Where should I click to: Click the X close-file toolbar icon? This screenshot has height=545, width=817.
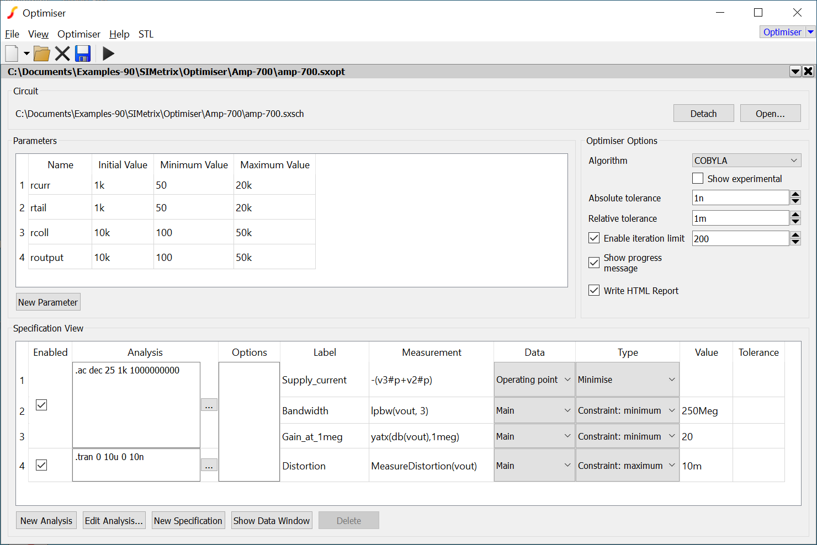pos(62,54)
